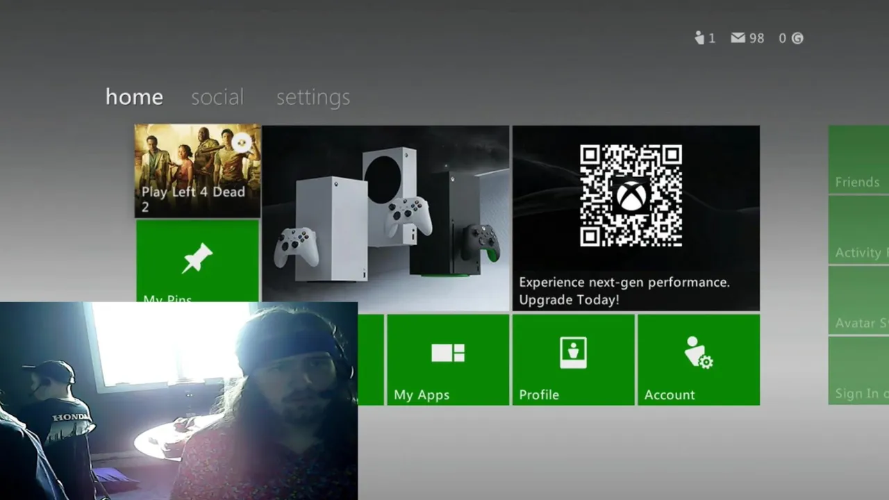Click the Account person-gear icon
The width and height of the screenshot is (889, 500).
698,352
